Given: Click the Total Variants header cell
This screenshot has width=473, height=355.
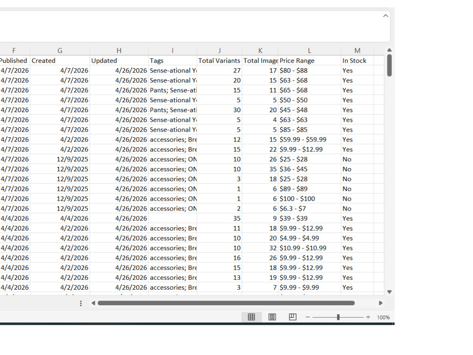Looking at the screenshot, I should (219, 61).
